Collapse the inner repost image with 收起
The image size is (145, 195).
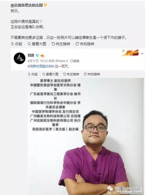(33, 74)
